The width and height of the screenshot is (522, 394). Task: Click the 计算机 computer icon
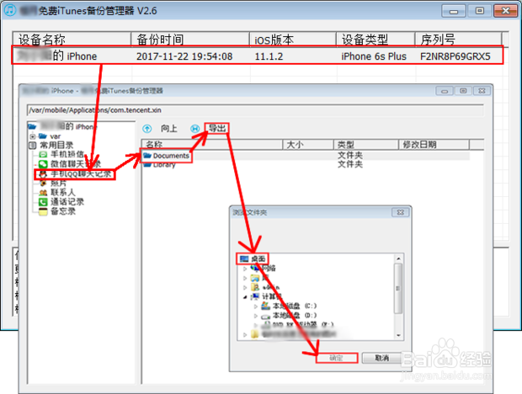click(x=255, y=296)
